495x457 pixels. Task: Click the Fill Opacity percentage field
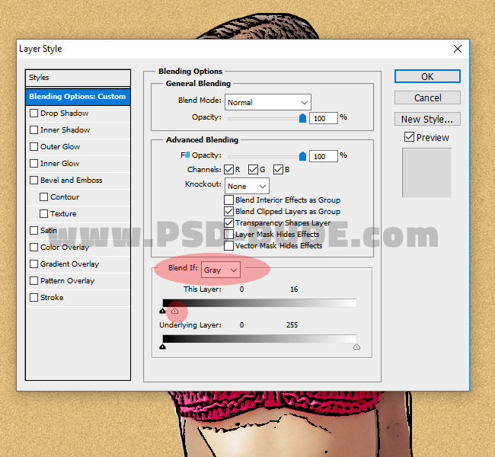[324, 156]
